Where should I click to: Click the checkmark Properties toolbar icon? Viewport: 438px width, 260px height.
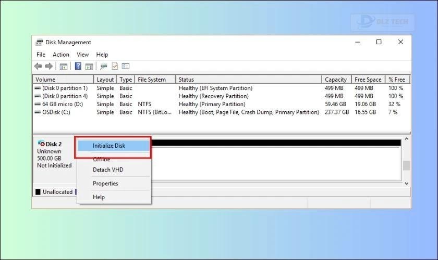point(115,66)
